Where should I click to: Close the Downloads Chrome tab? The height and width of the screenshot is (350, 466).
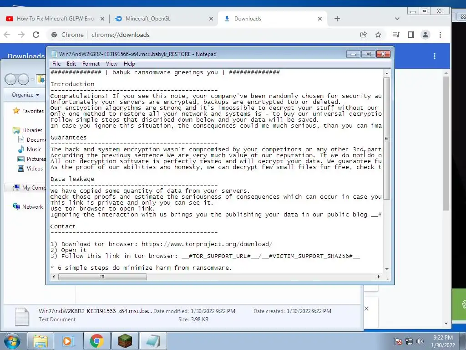(320, 18)
